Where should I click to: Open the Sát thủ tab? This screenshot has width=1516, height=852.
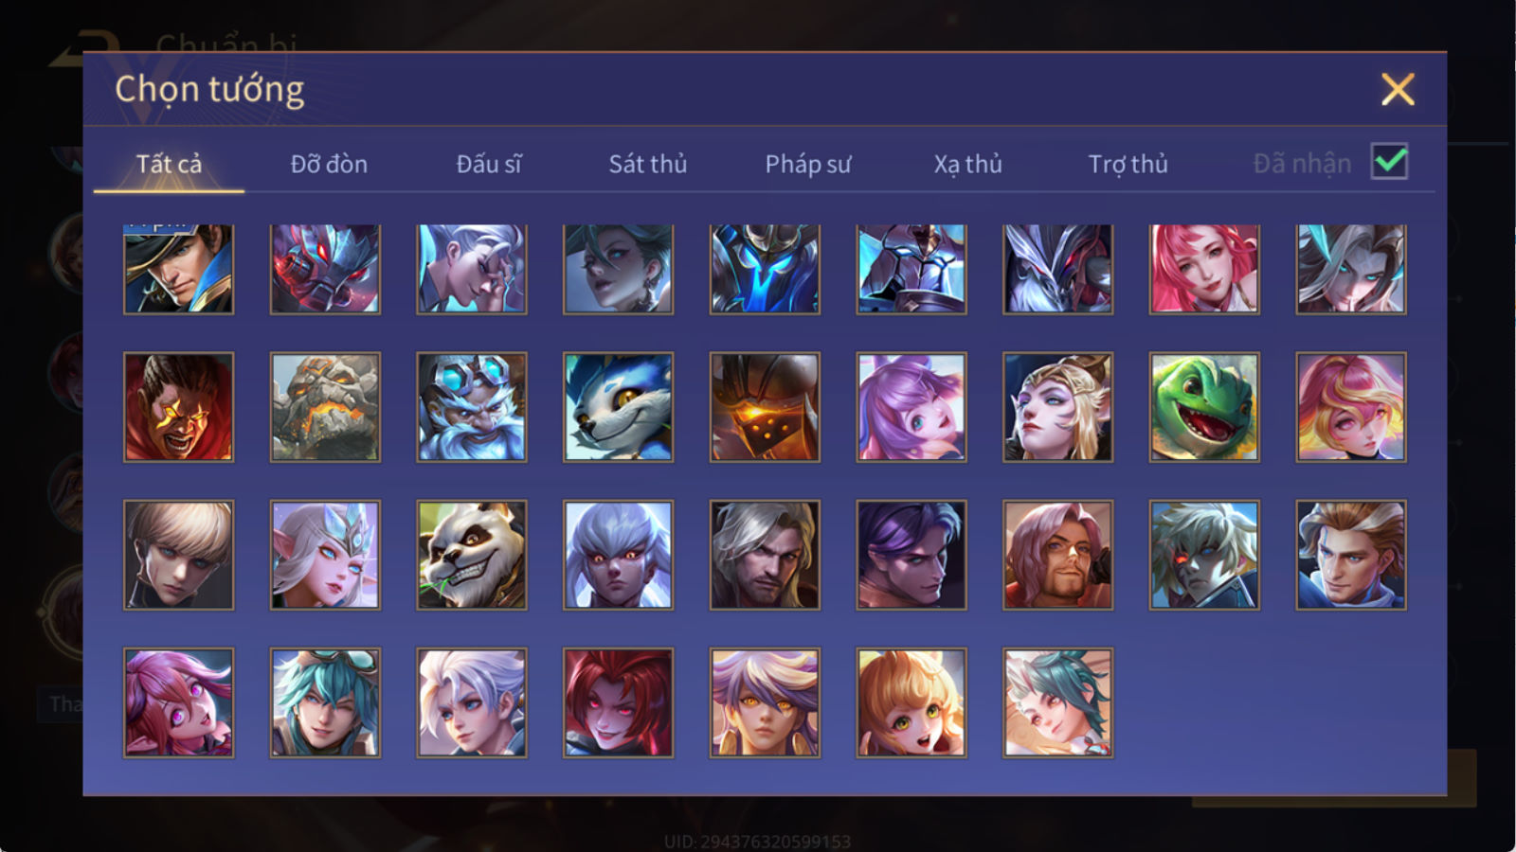(648, 164)
